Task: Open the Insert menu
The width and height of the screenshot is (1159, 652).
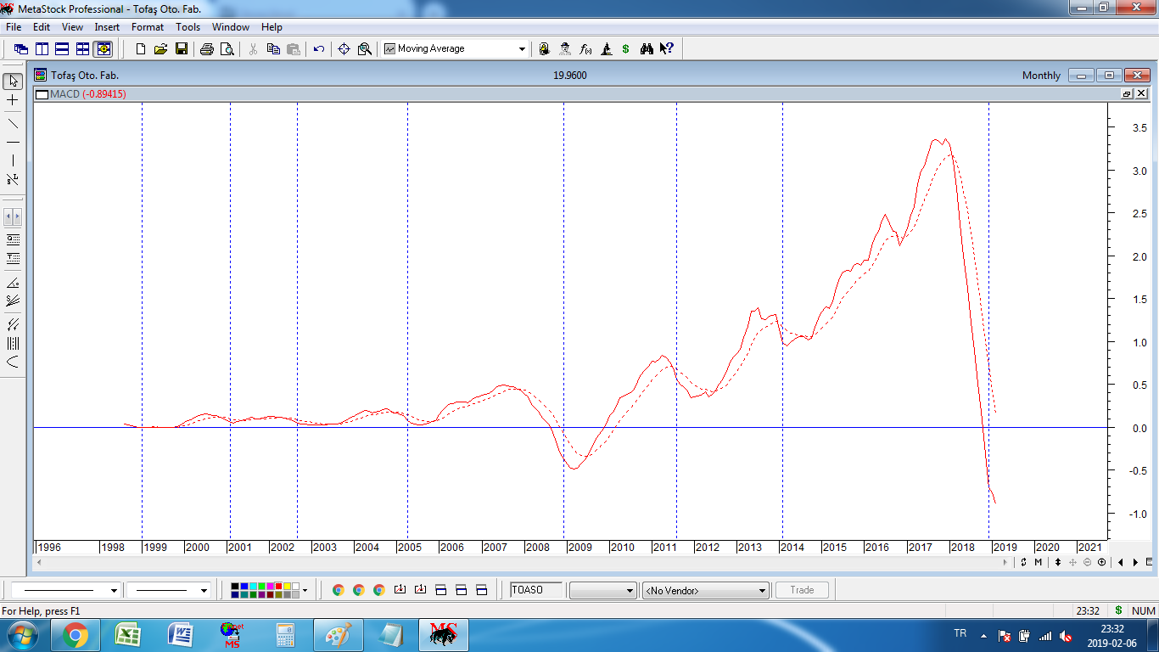Action: point(107,27)
